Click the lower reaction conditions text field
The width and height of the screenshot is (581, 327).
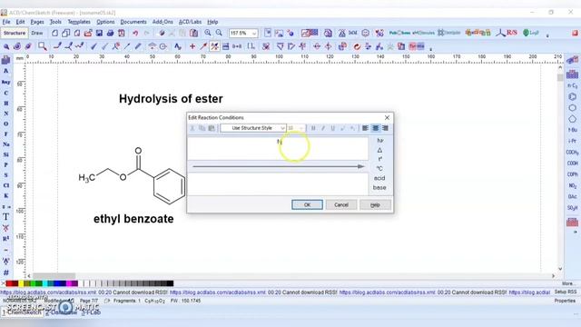(x=279, y=183)
